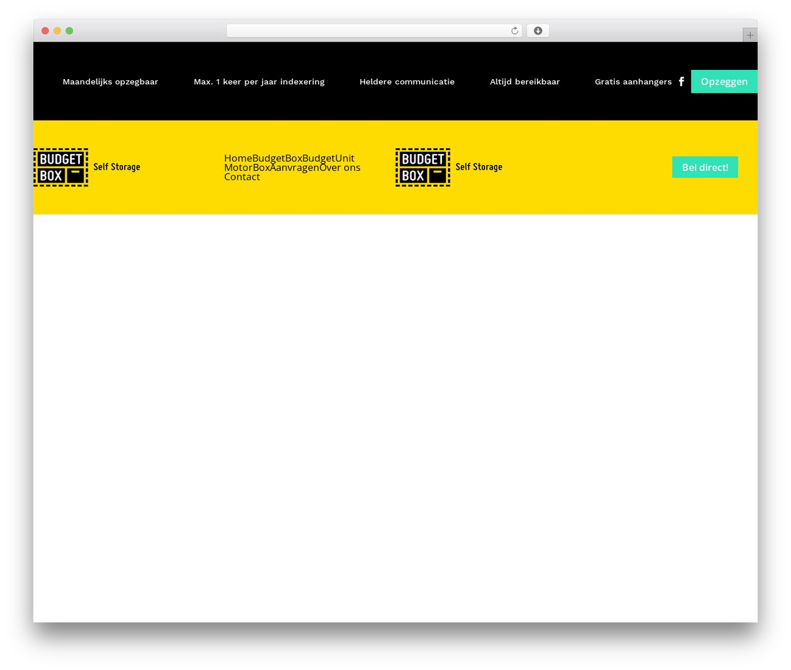Reload the page using refresh icon
The image size is (791, 670).
[x=514, y=31]
